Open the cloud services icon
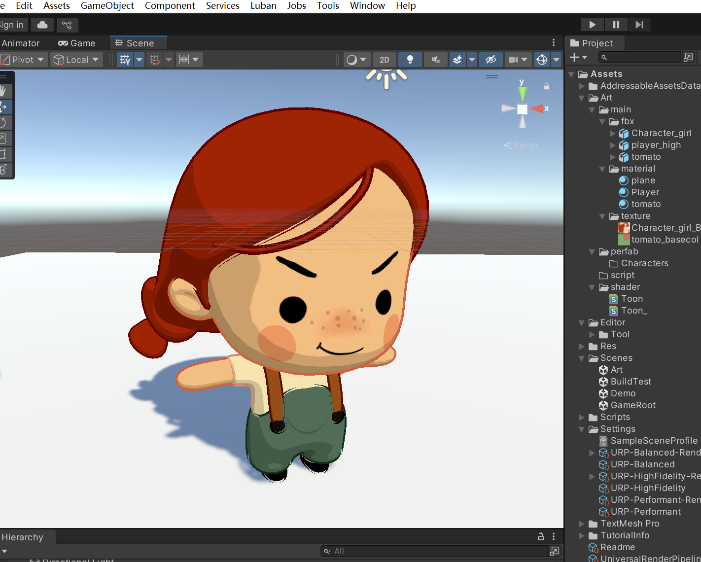 42,25
